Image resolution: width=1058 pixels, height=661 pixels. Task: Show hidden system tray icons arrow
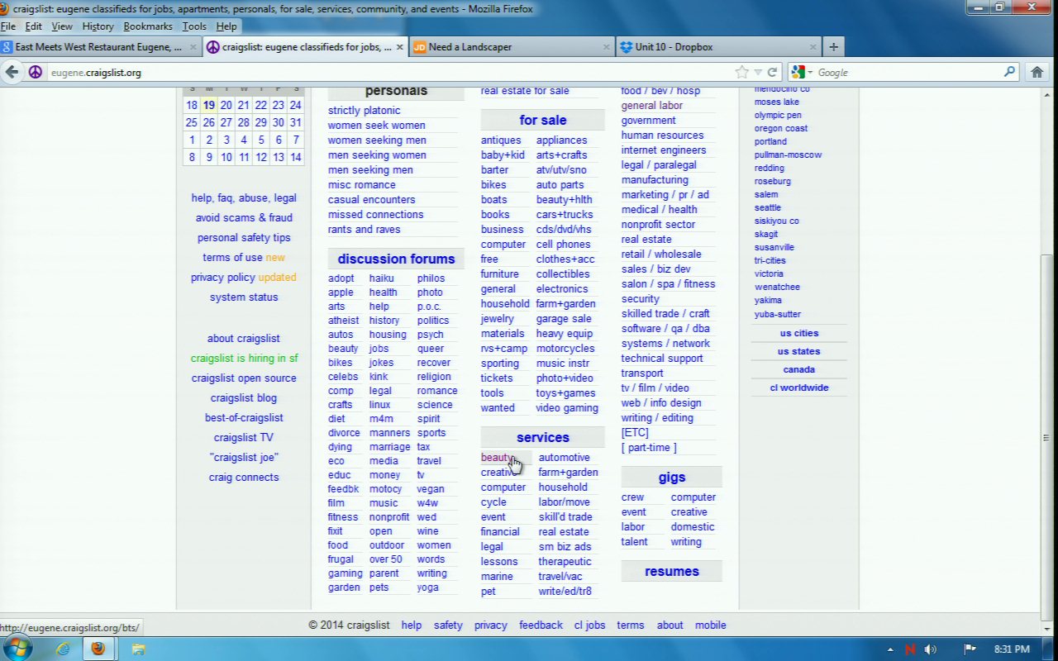[x=890, y=649]
